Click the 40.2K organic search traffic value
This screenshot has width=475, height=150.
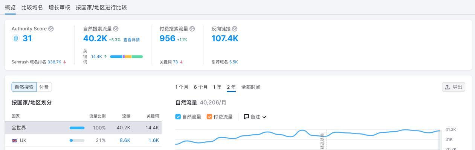(95, 38)
